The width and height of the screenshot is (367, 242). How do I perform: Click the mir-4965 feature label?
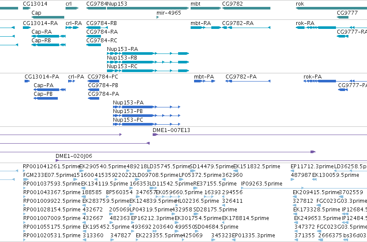[169, 13]
